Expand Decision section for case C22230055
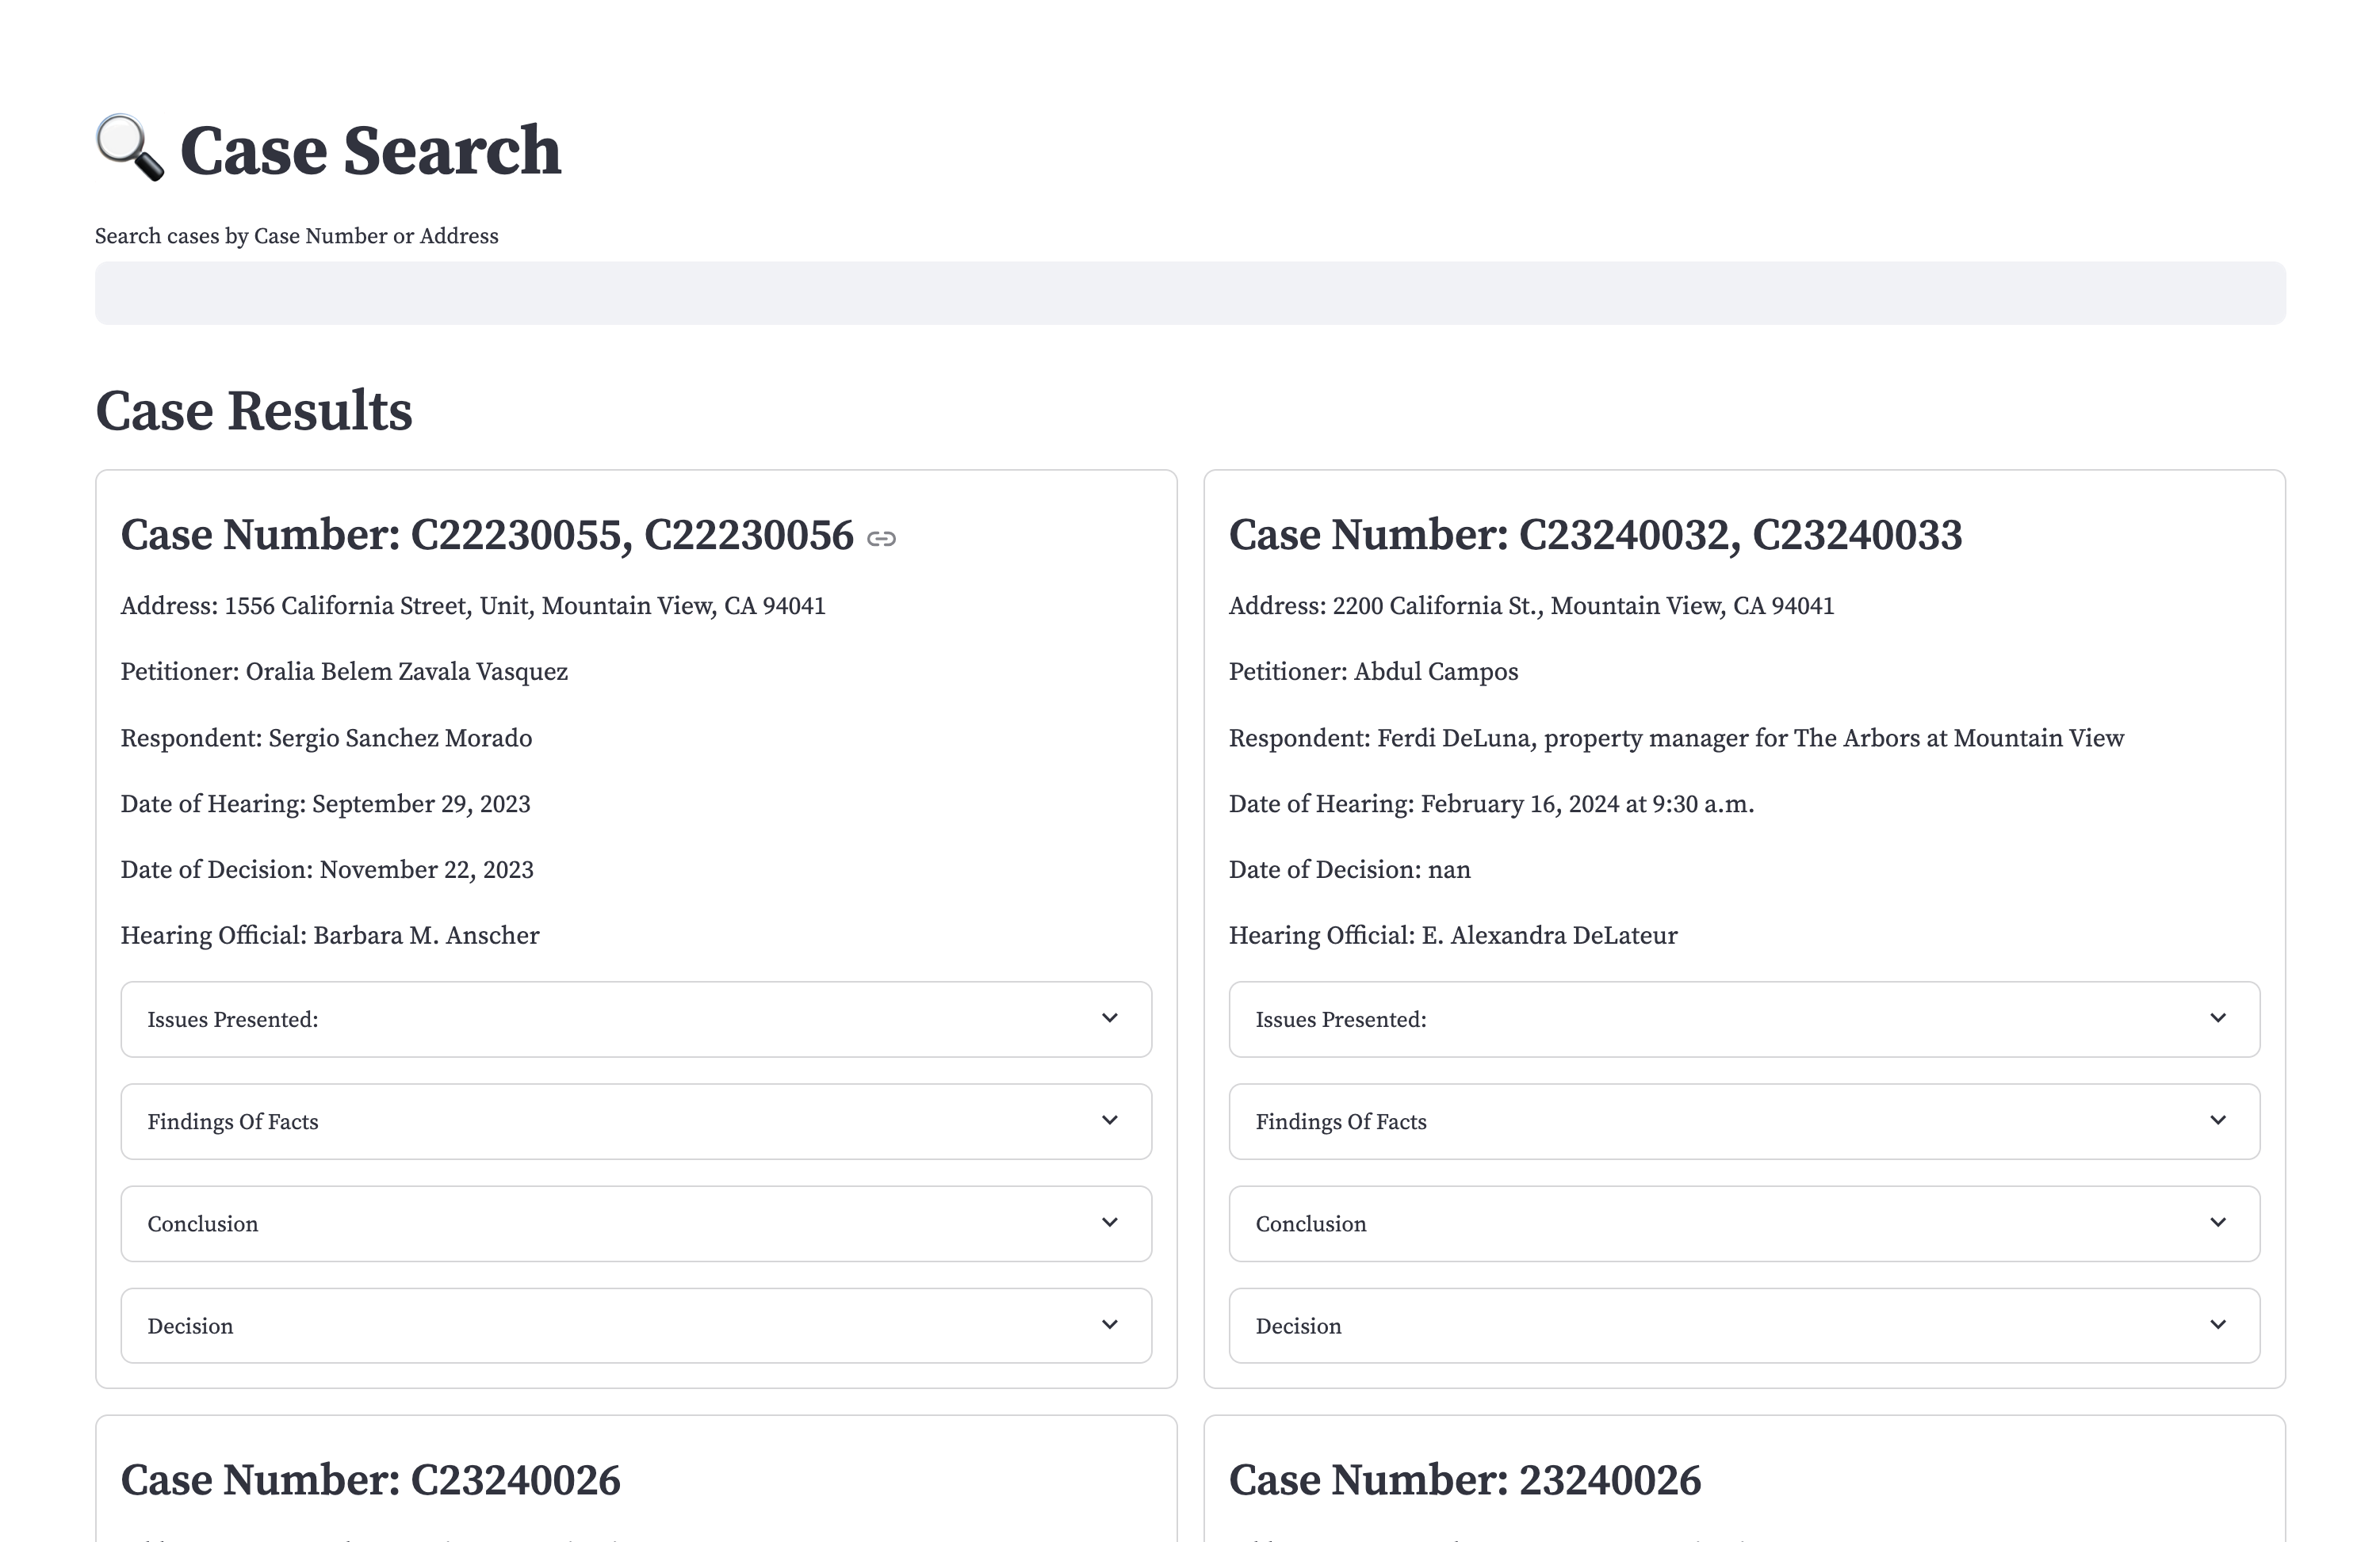Viewport: 2380px width, 1542px height. (635, 1325)
